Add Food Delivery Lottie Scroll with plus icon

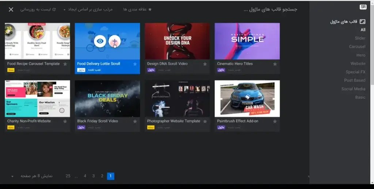115,41
